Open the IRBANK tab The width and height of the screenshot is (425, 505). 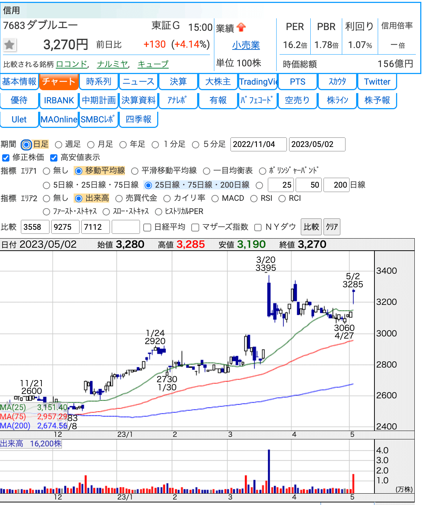[59, 100]
